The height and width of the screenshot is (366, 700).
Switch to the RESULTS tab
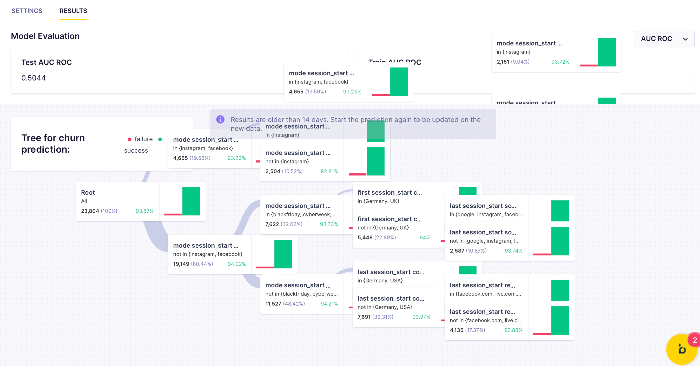point(73,11)
